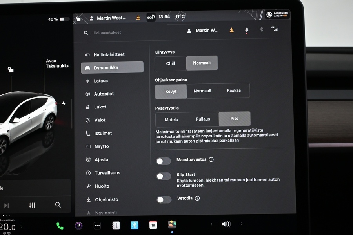Open the Autopilot settings menu

(x=104, y=94)
